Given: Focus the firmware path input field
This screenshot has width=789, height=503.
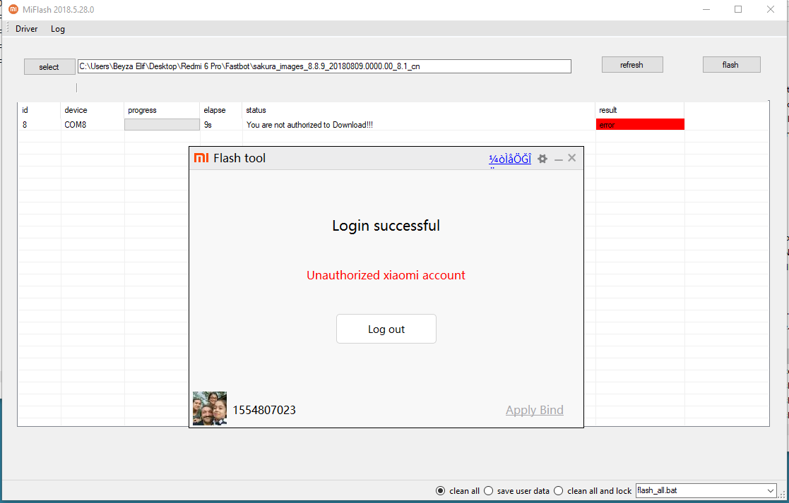Looking at the screenshot, I should (x=324, y=66).
